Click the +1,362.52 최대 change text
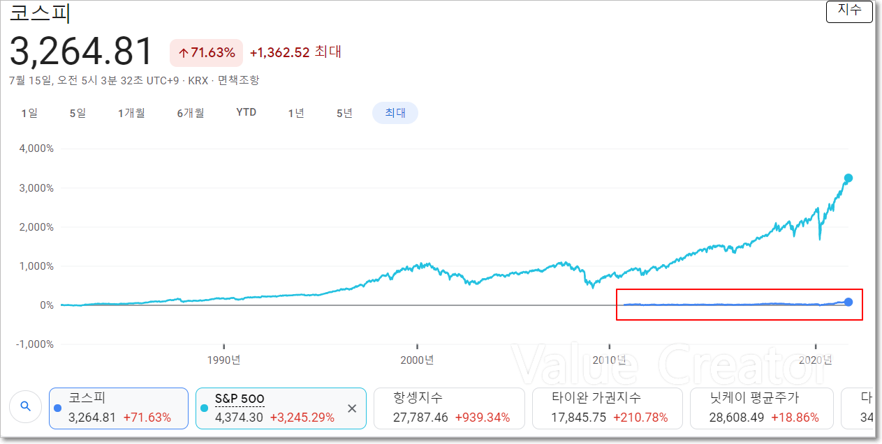 295,52
